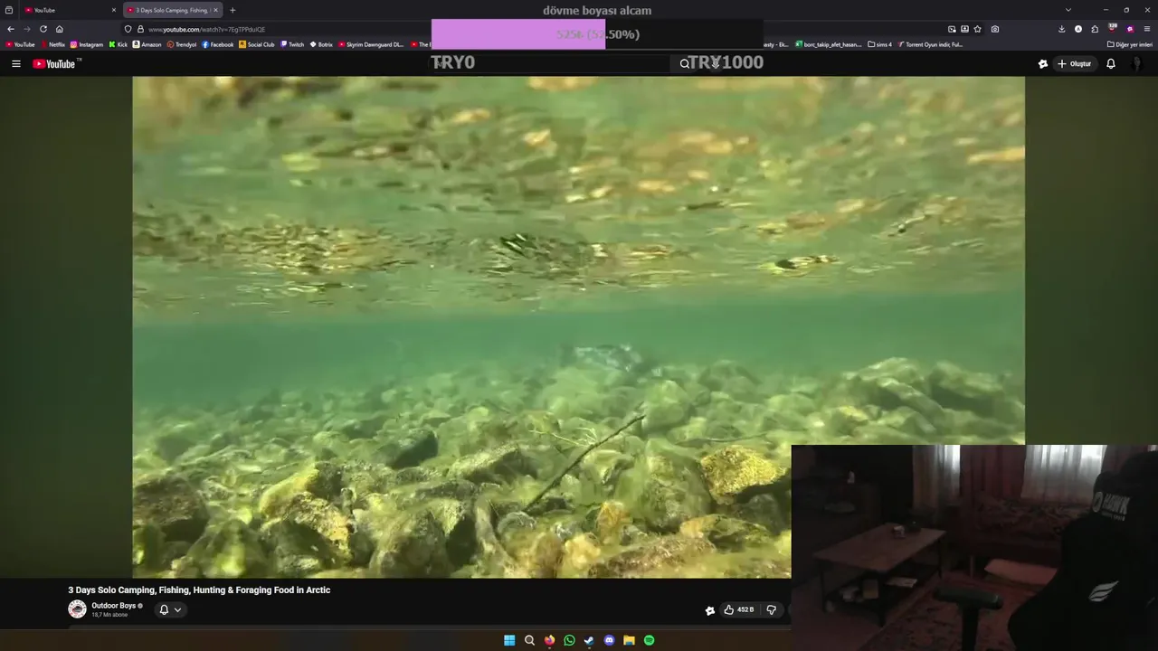Click the picture-in-picture icon in address bar
Screen dimensions: 1158x651
952,29
